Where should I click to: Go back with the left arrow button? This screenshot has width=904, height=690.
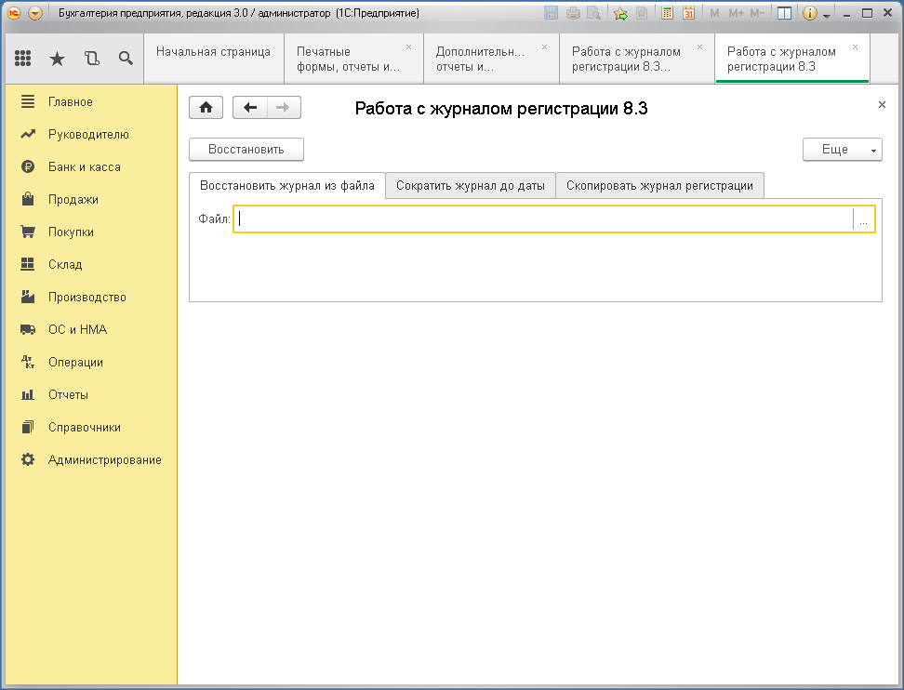point(249,108)
